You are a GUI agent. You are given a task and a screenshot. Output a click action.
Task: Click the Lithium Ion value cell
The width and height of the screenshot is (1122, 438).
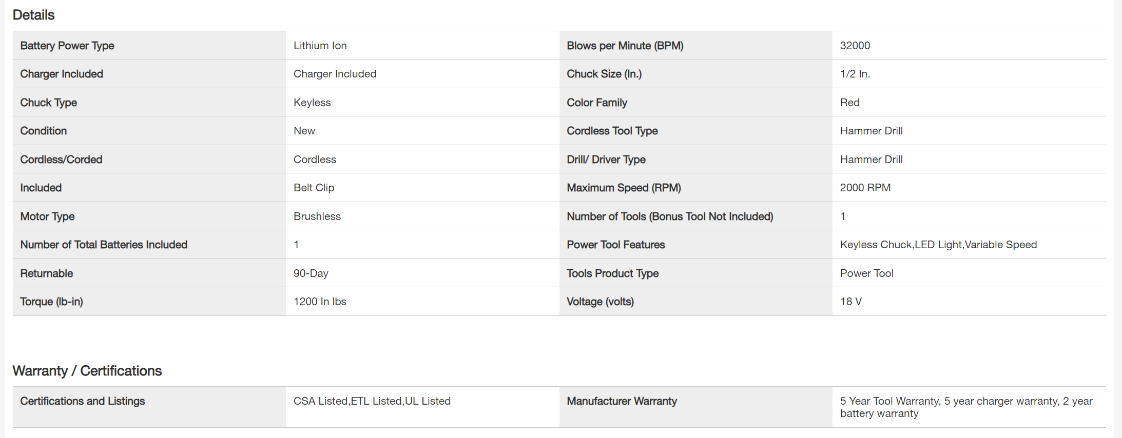click(320, 46)
